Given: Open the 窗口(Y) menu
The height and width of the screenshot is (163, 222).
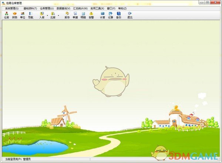Looking at the screenshot, I should [111, 8].
